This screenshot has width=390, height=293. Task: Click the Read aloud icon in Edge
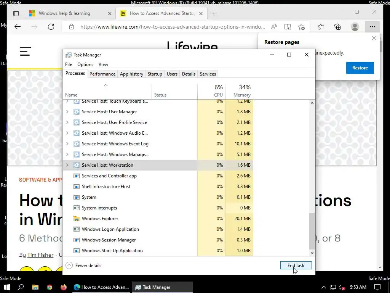(x=274, y=27)
